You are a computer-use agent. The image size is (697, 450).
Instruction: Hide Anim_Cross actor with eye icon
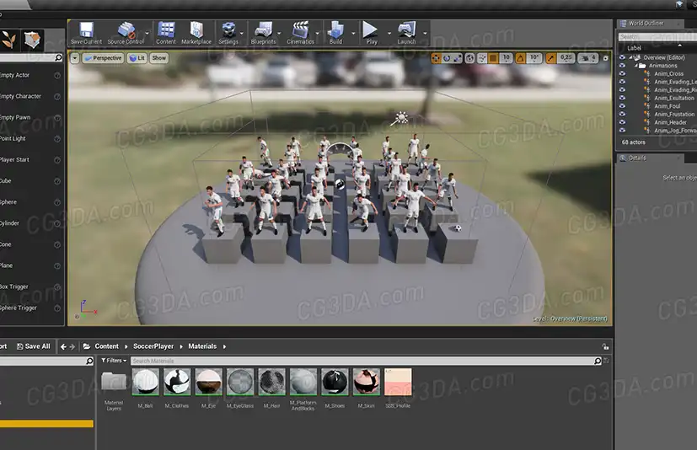622,73
